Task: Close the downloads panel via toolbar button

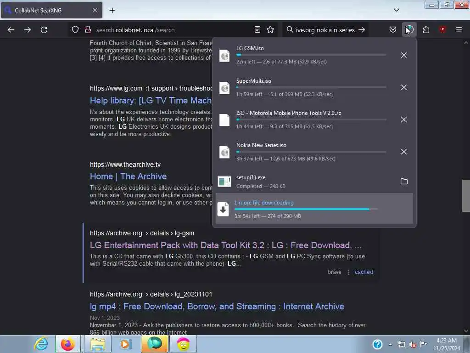Action: click(409, 29)
